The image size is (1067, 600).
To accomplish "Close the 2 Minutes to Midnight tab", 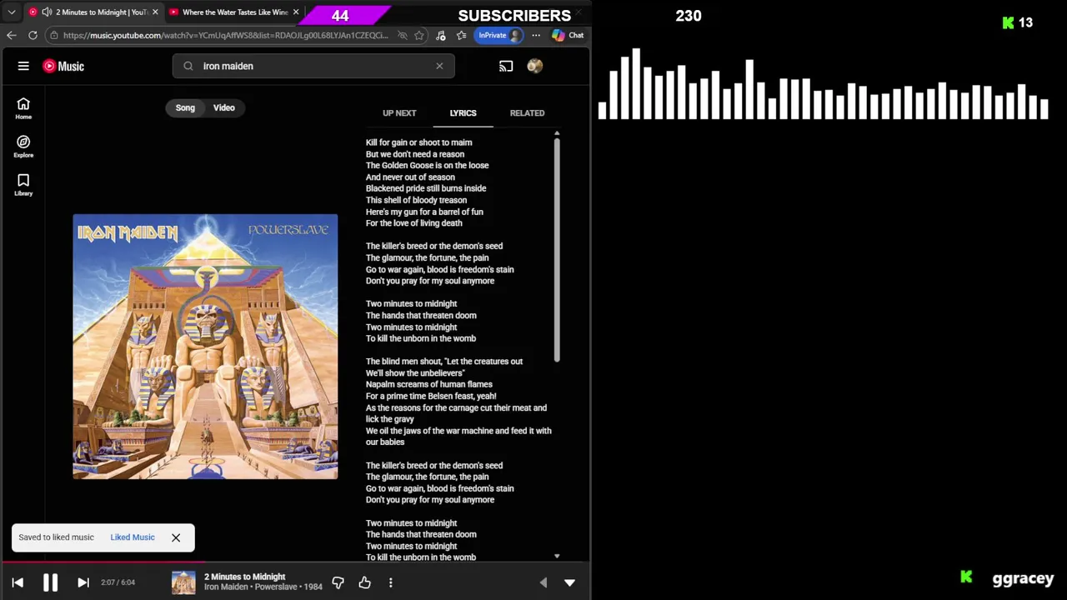I will [155, 12].
